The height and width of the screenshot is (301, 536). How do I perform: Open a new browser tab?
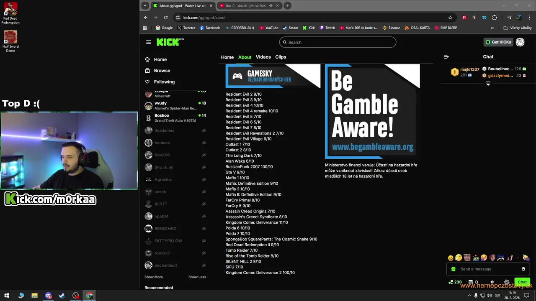coord(287,6)
